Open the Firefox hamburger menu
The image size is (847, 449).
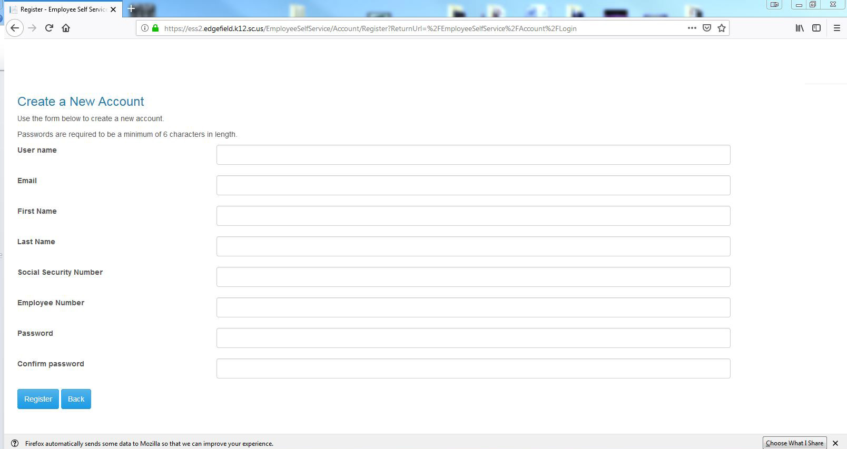836,28
